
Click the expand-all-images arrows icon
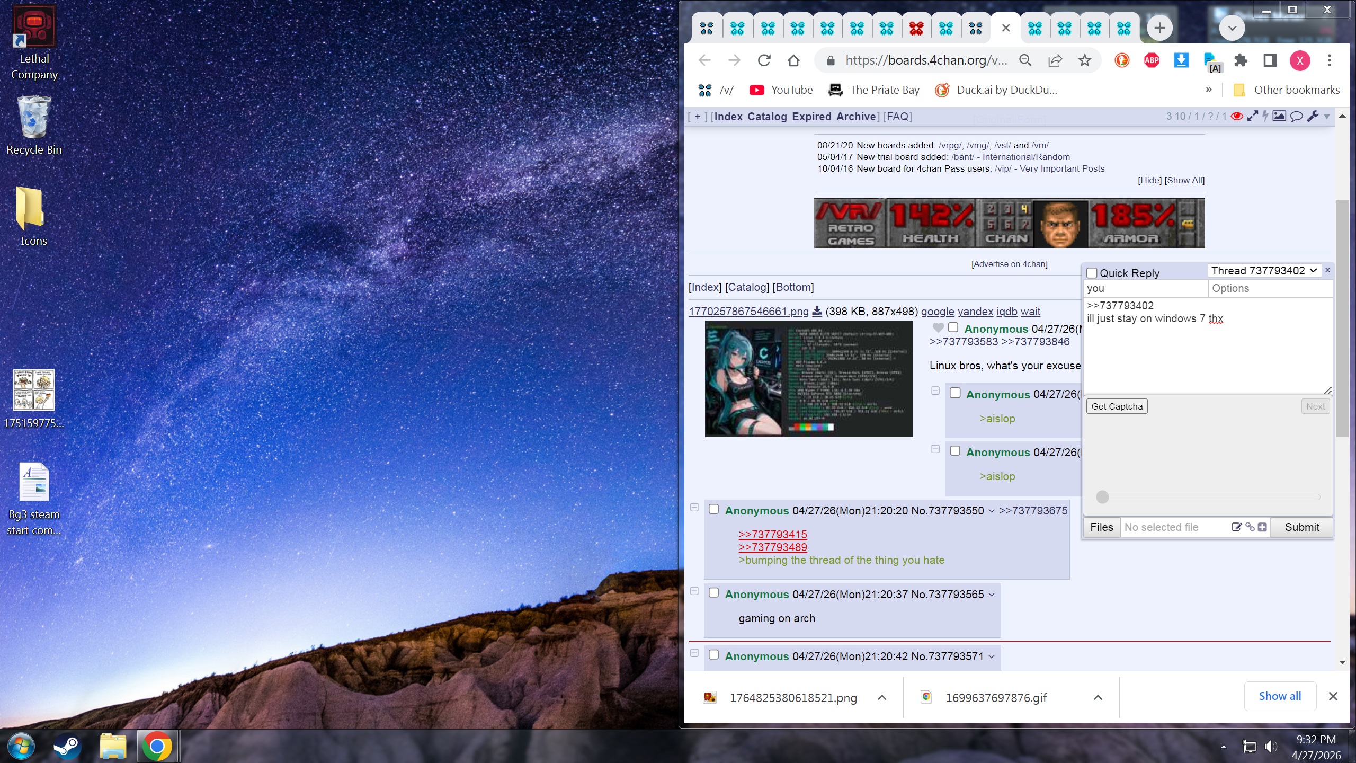tap(1252, 116)
